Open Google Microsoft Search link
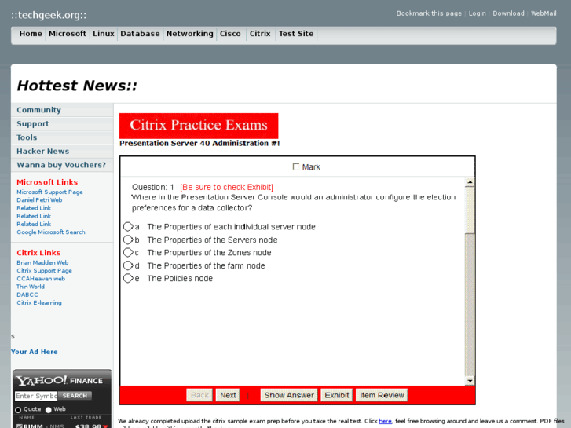The height and width of the screenshot is (428, 571). [x=50, y=232]
